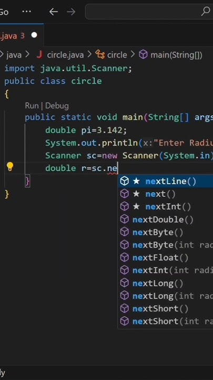This screenshot has height=380, width=213.
Task: Open the java folder breadcrumb
Action: point(14,55)
